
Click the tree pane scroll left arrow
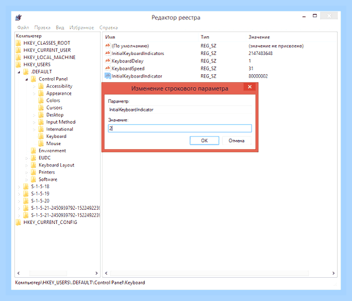18,273
